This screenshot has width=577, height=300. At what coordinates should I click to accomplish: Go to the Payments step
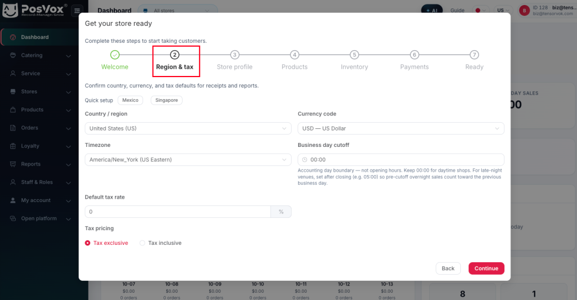point(414,61)
